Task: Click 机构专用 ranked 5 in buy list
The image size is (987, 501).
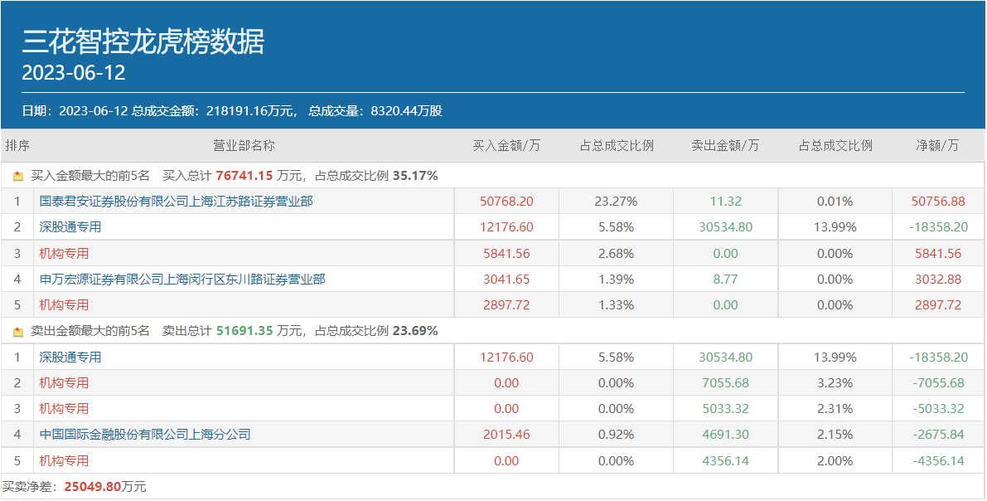Action: 64,305
